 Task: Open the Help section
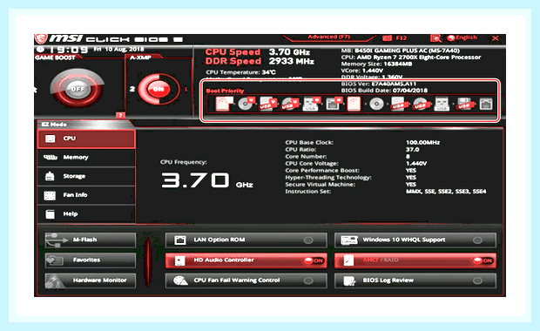[86, 214]
